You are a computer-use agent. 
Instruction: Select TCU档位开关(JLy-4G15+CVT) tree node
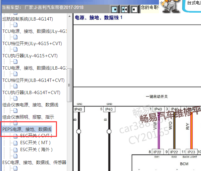click(x=32, y=43)
